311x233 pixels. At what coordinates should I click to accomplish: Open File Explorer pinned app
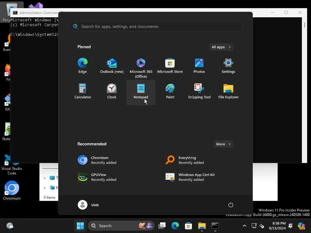(228, 91)
